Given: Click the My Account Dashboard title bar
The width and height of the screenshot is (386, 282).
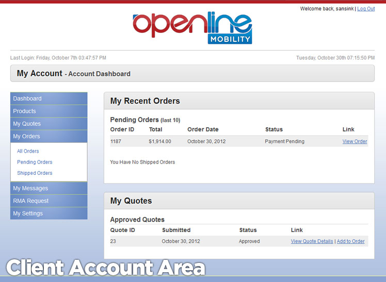Looking at the screenshot, I should pyautogui.click(x=192, y=74).
